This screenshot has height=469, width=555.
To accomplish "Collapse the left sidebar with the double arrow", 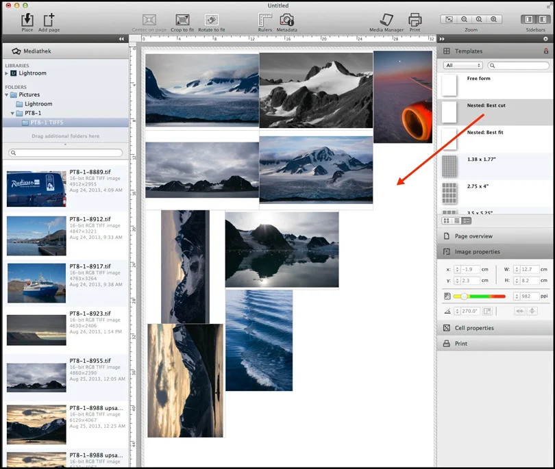I will pyautogui.click(x=121, y=39).
